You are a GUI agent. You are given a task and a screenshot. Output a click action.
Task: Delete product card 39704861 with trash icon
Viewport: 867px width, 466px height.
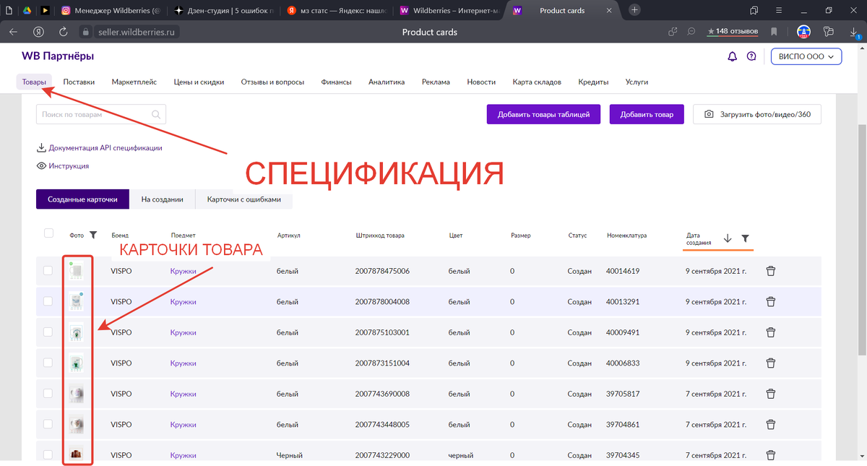pyautogui.click(x=771, y=424)
